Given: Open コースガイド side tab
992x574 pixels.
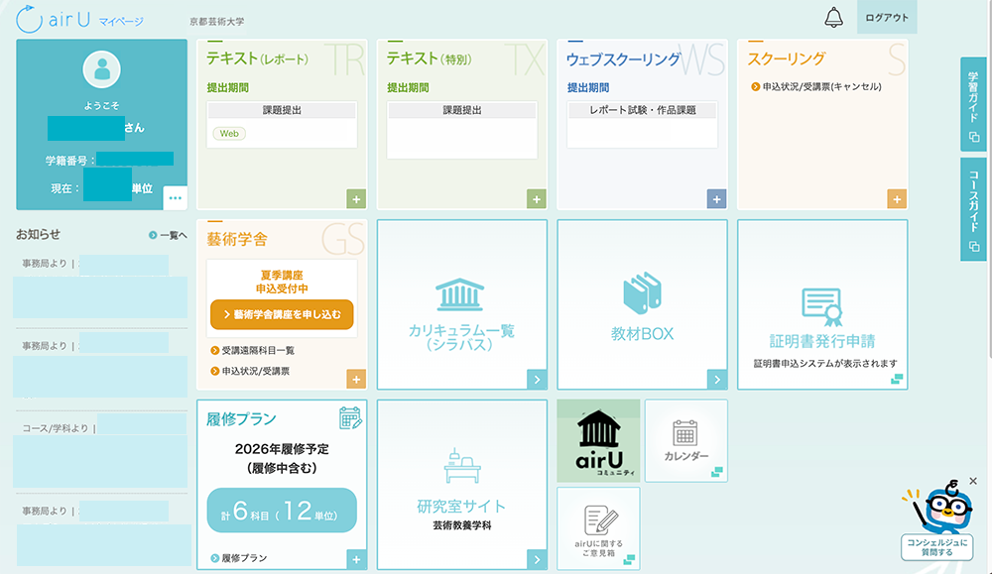Looking at the screenshot, I should point(973,209).
